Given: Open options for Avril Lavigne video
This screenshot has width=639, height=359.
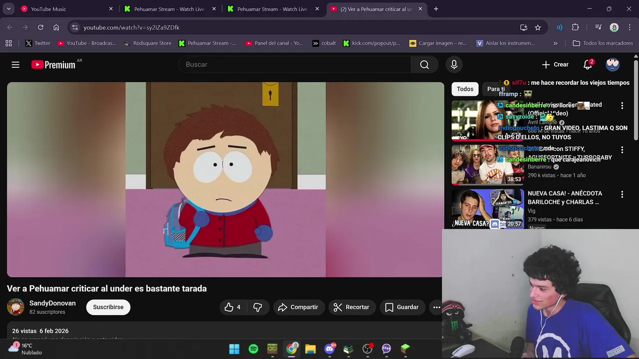Looking at the screenshot, I should click(x=622, y=106).
